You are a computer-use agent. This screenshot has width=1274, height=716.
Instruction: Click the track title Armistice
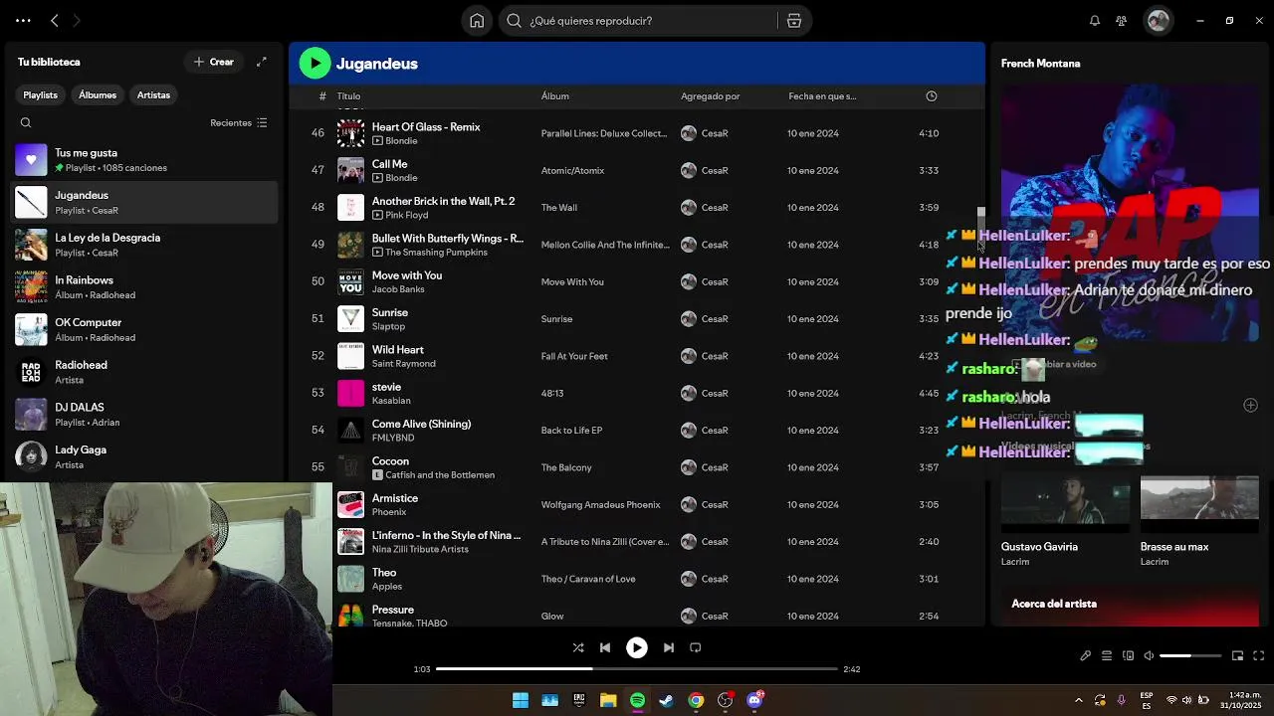click(394, 498)
